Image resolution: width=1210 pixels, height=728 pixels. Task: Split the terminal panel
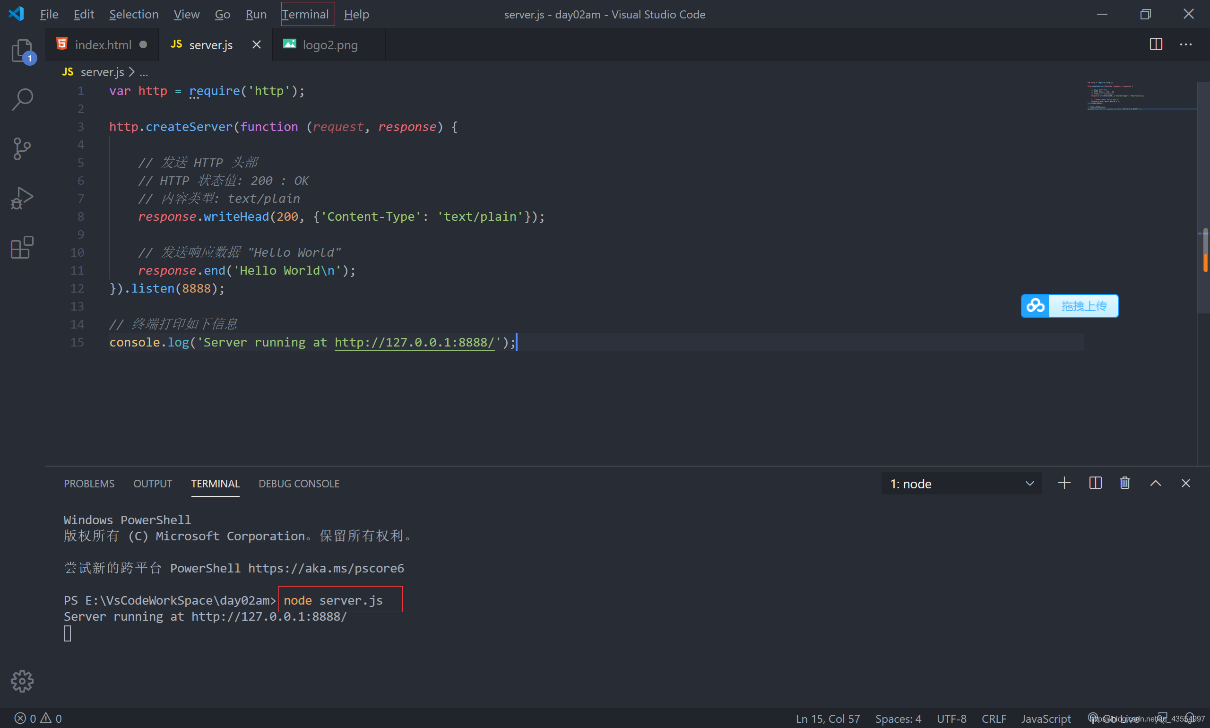pyautogui.click(x=1095, y=483)
